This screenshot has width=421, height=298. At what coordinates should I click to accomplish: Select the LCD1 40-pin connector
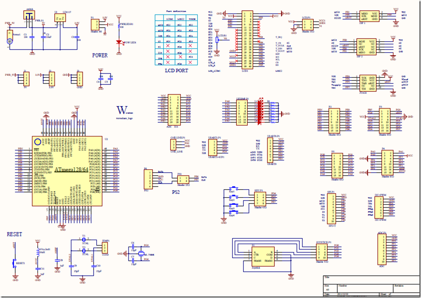pos(247,39)
